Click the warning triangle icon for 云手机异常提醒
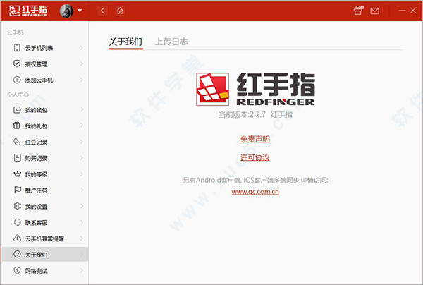This screenshot has height=285, width=423. (17, 238)
